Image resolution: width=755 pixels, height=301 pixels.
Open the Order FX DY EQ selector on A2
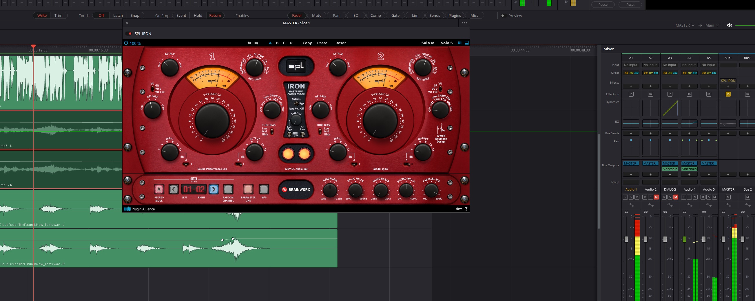650,73
